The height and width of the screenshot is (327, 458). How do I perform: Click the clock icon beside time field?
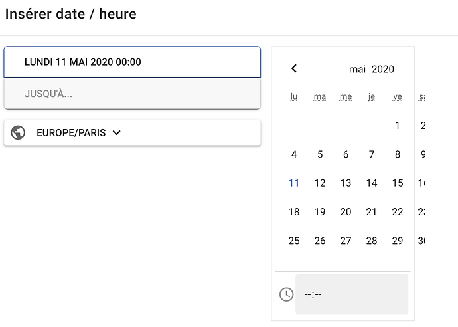286,294
